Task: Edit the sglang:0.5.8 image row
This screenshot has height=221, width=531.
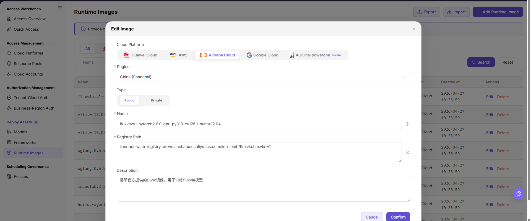Action: (490, 169)
